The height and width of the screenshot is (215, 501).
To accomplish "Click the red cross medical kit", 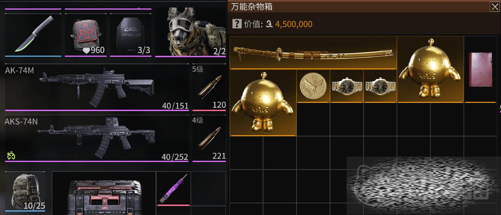I will click(x=86, y=35).
